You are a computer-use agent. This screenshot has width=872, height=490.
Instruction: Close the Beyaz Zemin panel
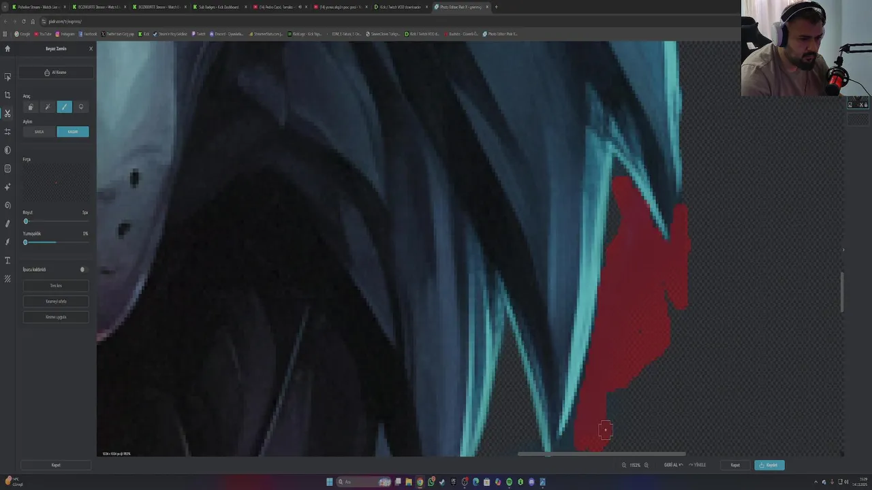point(91,48)
